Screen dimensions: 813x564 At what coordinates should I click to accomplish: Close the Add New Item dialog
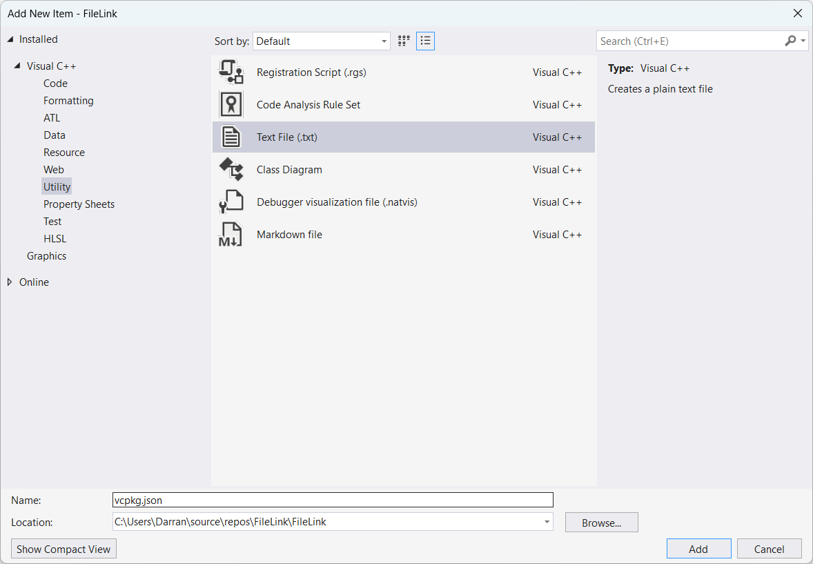tap(797, 14)
